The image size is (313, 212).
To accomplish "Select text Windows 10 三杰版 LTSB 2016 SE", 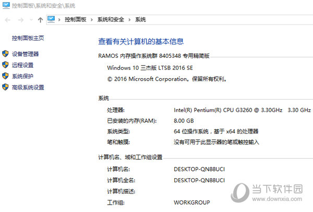I will 150,68.
